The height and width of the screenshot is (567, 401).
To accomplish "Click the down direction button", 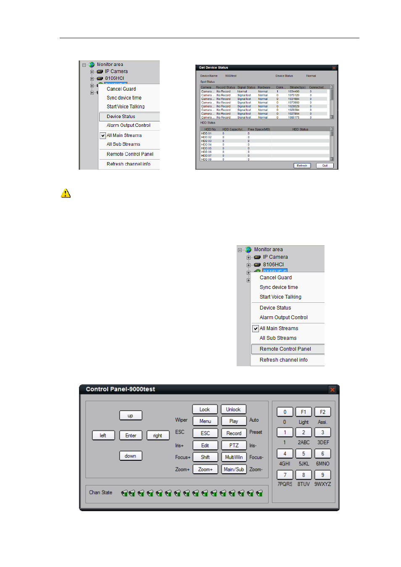I will point(131,456).
